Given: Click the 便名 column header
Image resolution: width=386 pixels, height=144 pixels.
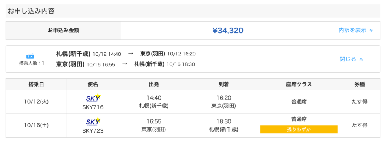Looking at the screenshot, I should [x=93, y=84].
